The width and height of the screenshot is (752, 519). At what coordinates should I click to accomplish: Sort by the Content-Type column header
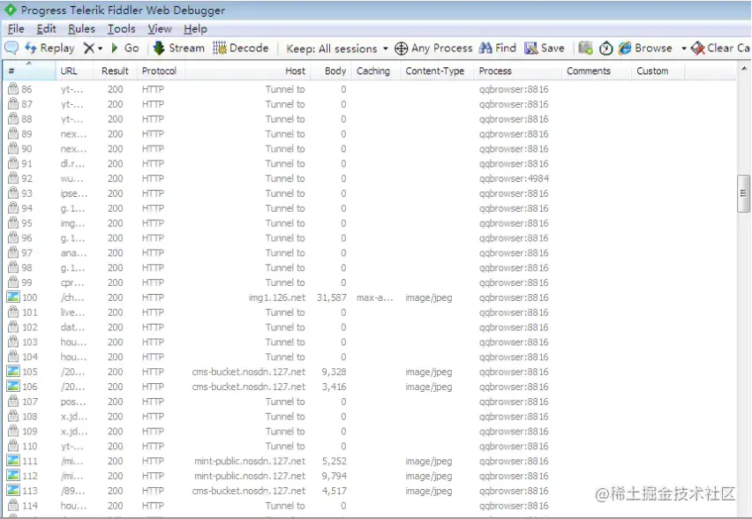[x=438, y=71]
